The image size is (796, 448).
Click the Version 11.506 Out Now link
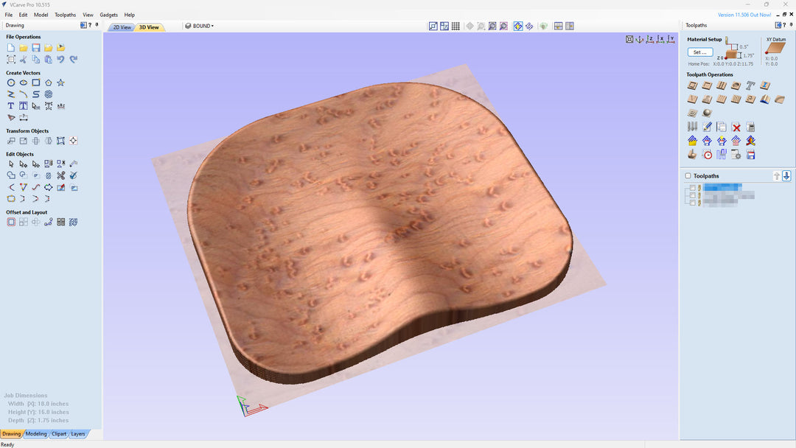pos(744,15)
